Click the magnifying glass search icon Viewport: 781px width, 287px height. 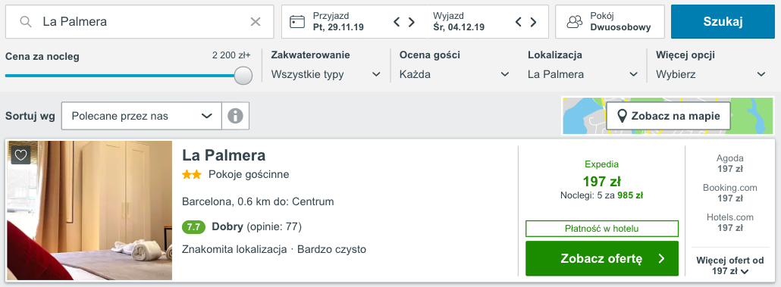(x=26, y=21)
